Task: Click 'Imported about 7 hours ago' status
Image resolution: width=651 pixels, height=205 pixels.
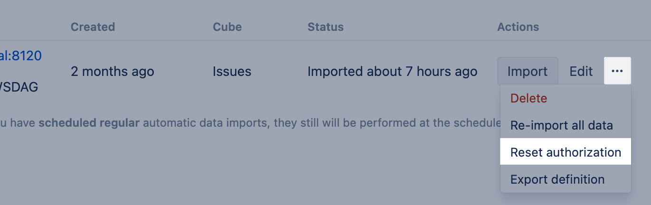Action: click(392, 72)
